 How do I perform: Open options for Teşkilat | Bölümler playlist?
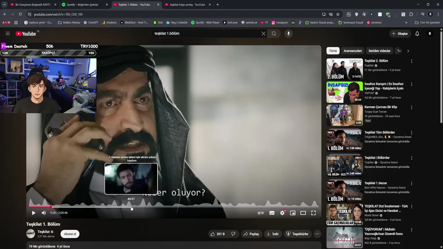click(x=412, y=158)
